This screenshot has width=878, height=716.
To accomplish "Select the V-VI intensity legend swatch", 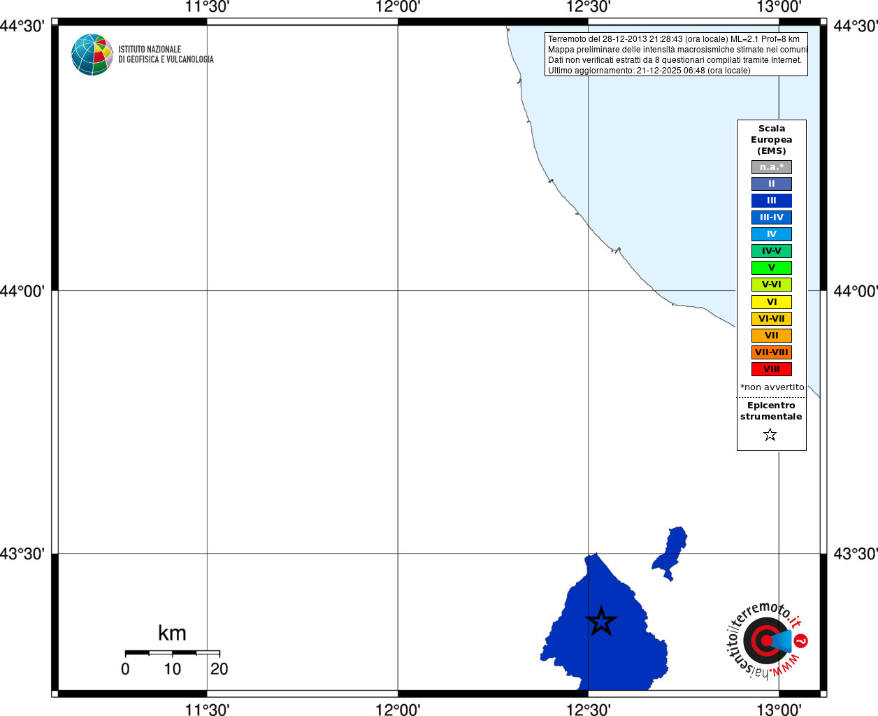I will pos(772,285).
